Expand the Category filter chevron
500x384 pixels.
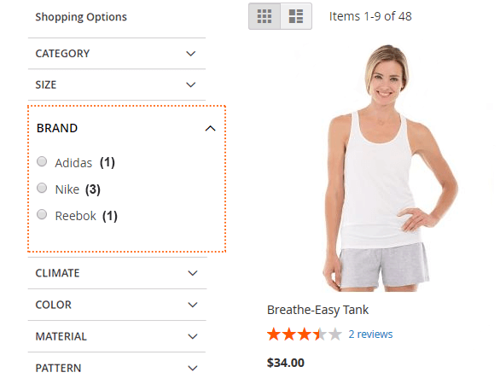tap(190, 54)
